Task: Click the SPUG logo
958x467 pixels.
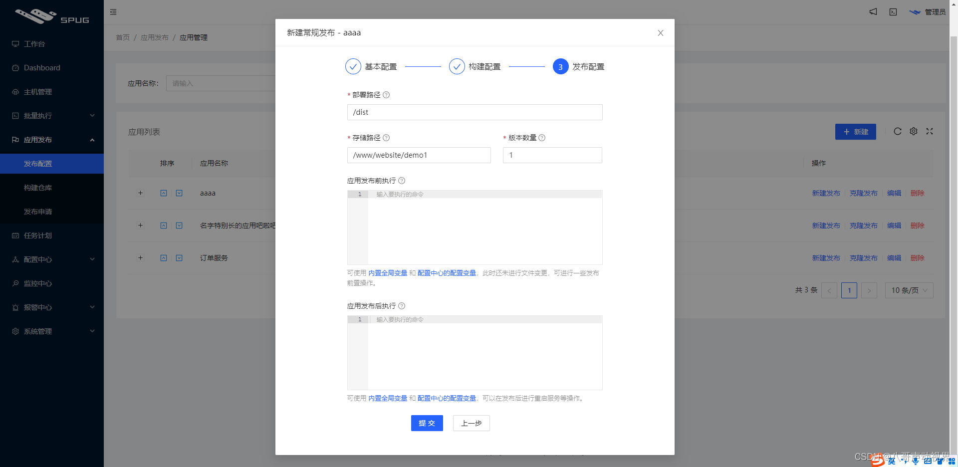Action: [52, 16]
